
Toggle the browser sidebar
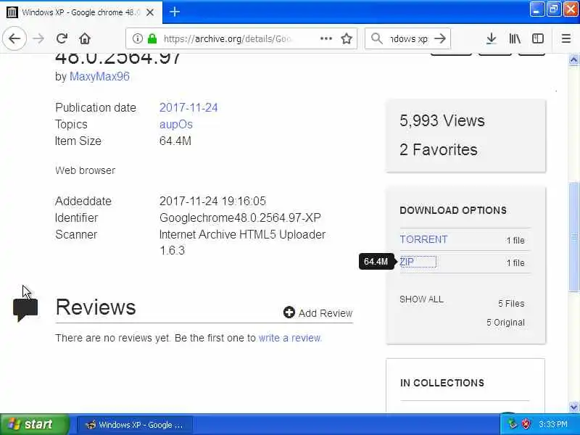(538, 38)
